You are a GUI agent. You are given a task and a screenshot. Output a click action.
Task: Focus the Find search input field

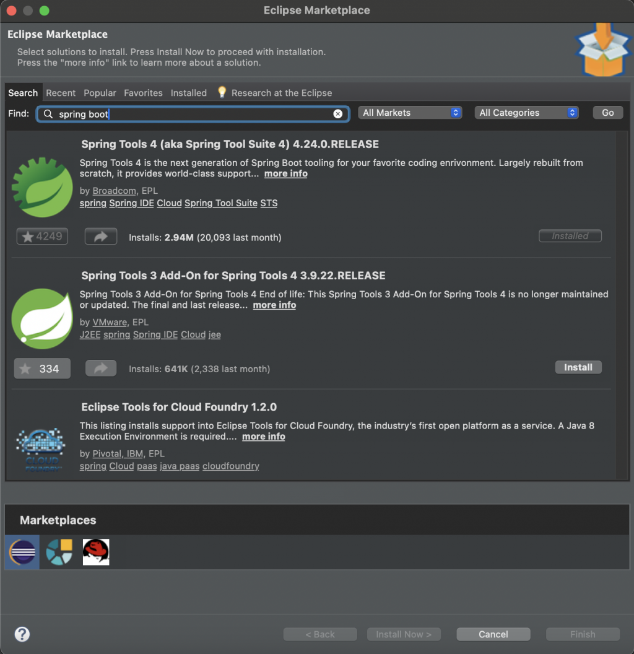193,114
